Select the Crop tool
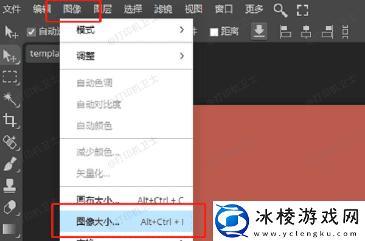 point(10,120)
